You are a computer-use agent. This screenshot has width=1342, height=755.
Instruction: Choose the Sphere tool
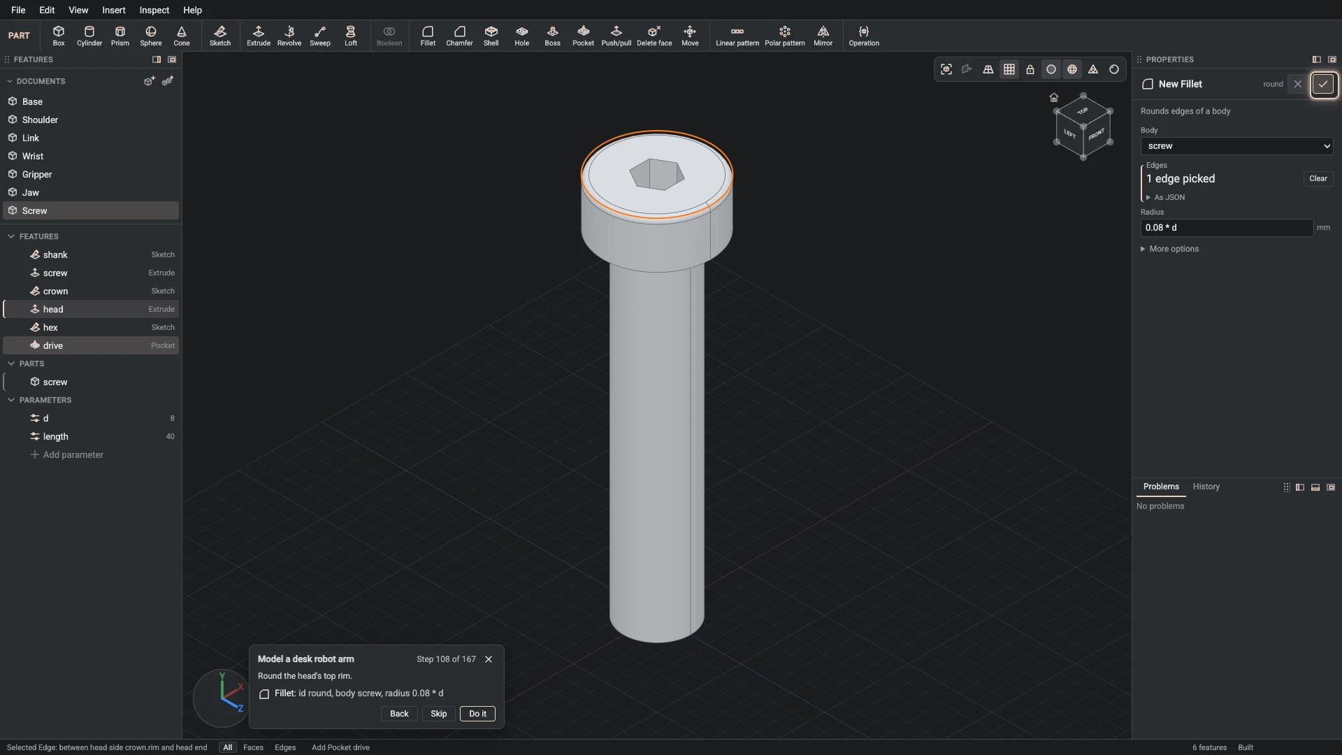tap(151, 36)
